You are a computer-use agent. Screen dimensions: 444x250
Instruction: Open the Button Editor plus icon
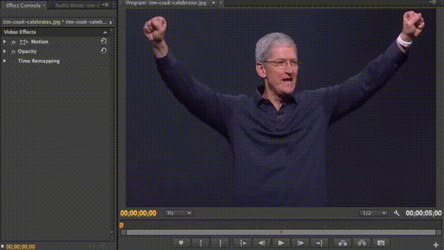(436, 245)
